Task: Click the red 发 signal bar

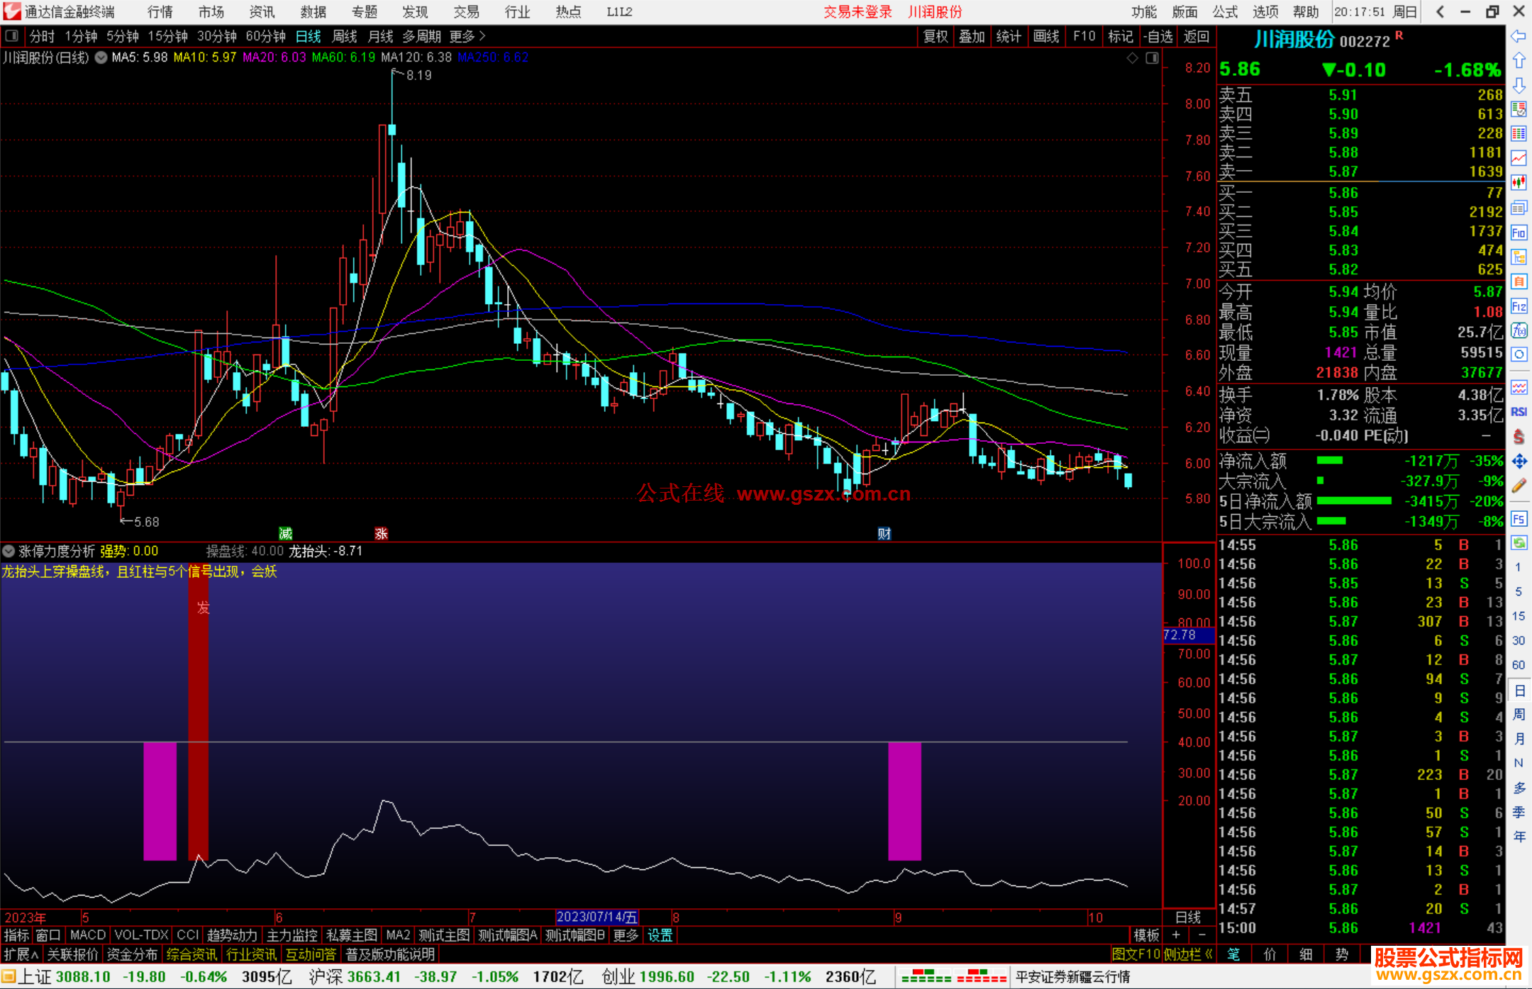Action: [199, 709]
